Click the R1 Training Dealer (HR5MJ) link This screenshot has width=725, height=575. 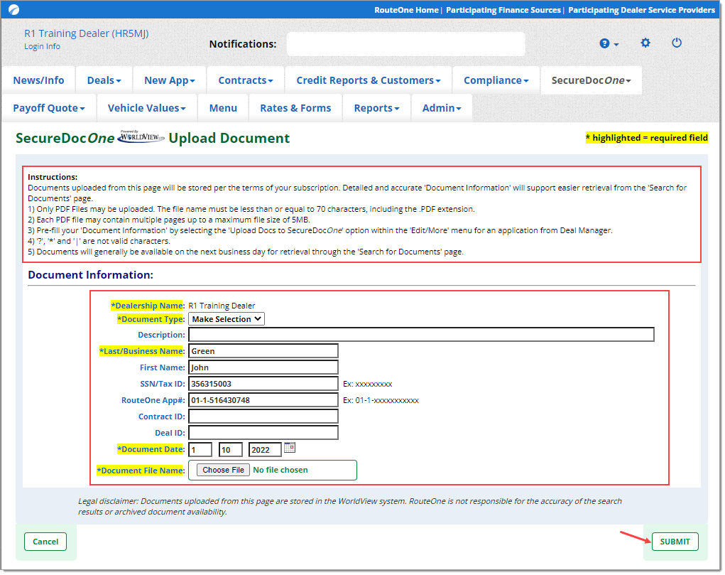(87, 33)
